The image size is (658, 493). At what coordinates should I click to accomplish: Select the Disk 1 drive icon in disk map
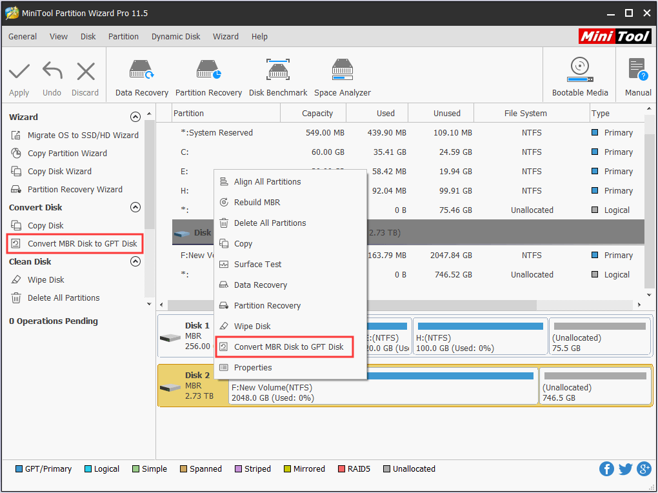pos(170,337)
